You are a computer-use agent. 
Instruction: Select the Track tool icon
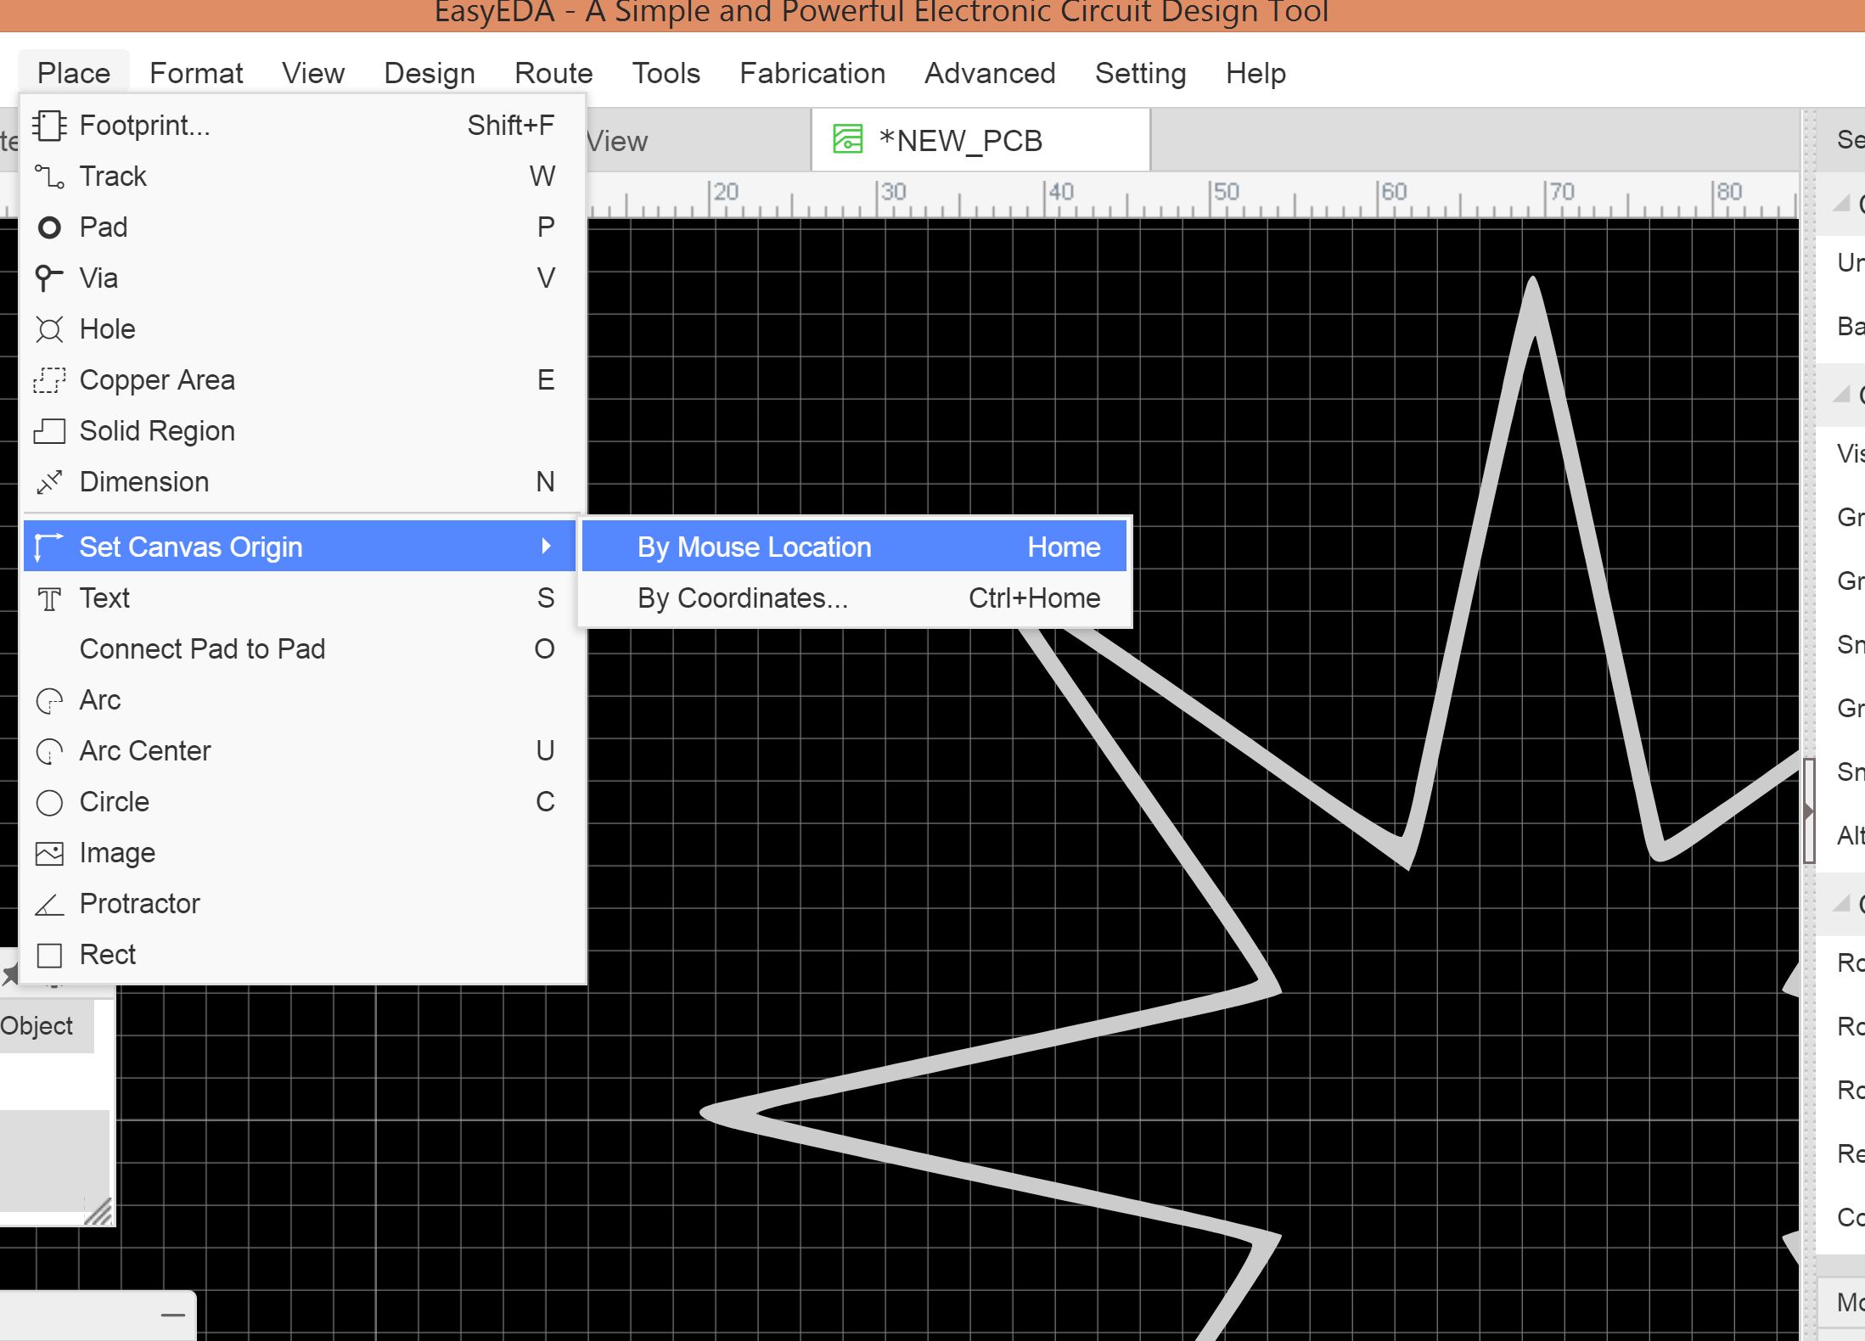49,177
